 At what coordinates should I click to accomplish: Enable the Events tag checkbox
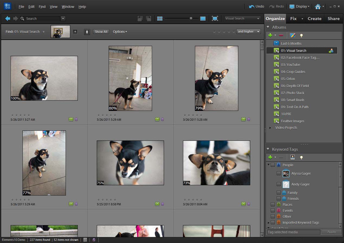pyautogui.click(x=273, y=210)
